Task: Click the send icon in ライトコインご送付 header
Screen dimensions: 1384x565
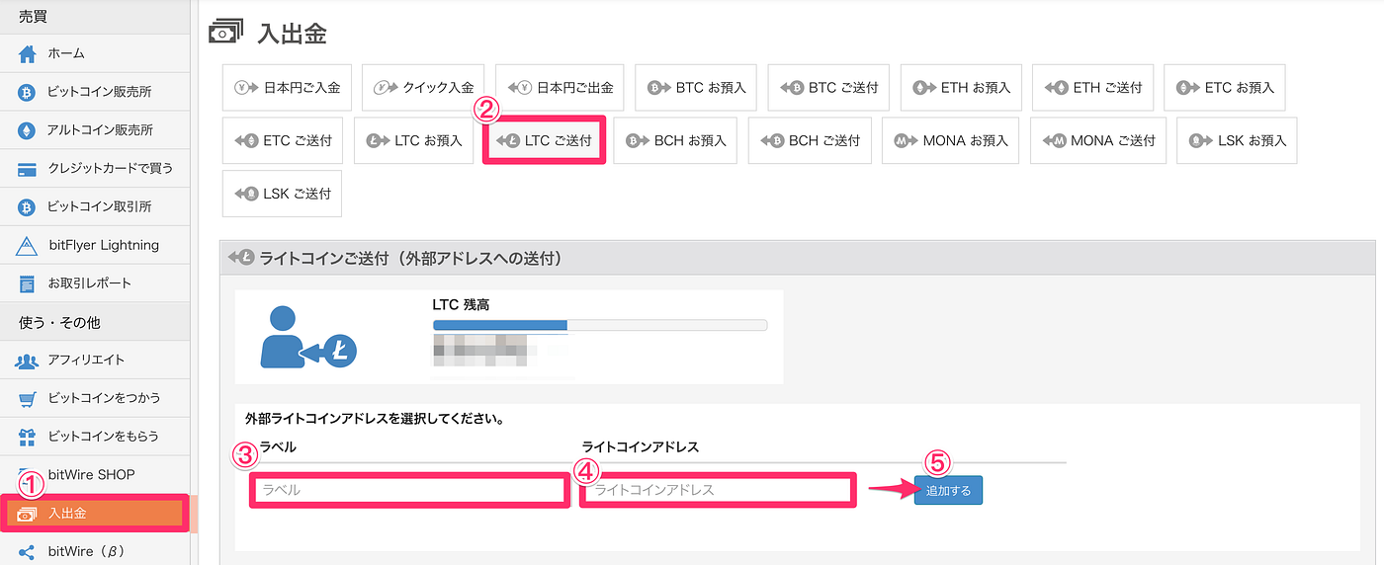Action: coord(240,259)
